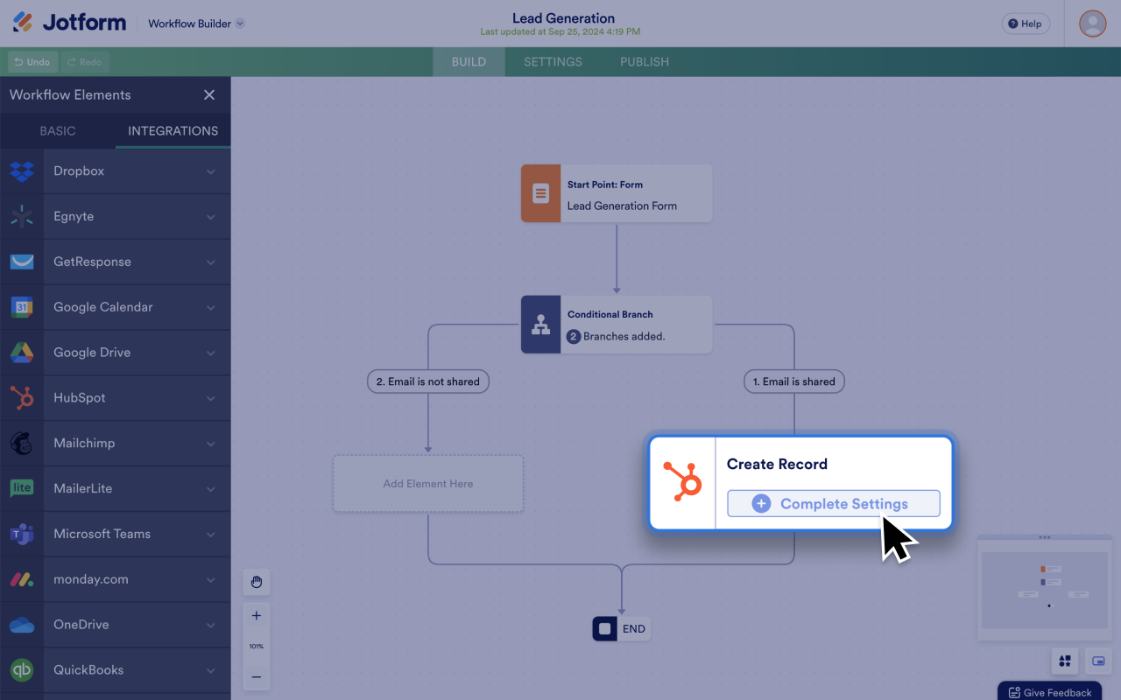The height and width of the screenshot is (700, 1121).
Task: Select the Start Point form icon
Action: tap(541, 193)
